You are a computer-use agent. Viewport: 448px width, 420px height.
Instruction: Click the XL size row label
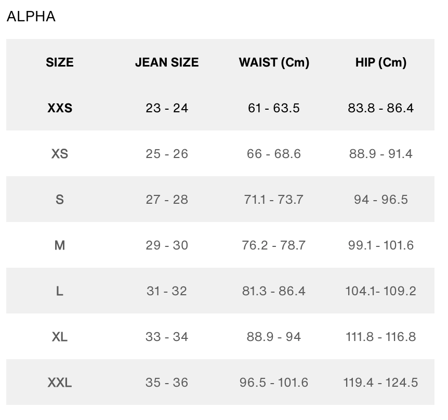[x=60, y=337]
